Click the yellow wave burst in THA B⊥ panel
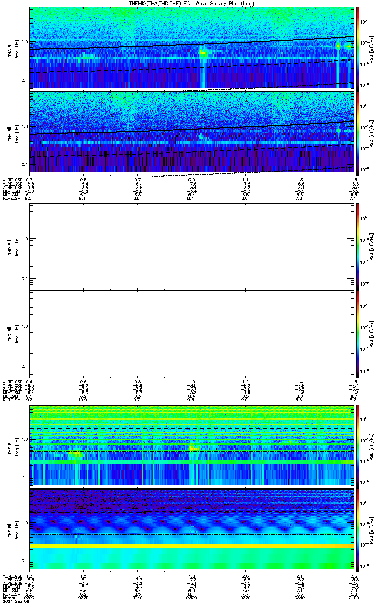This screenshot has width=378, height=605. click(203, 52)
